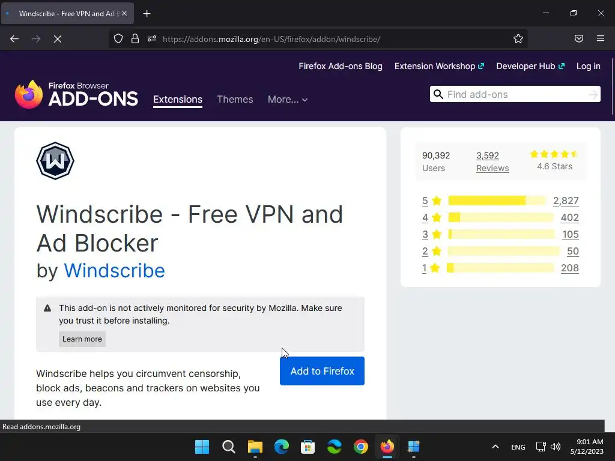Show 50 two-star reviews
This screenshot has width=615, height=461.
(572, 252)
